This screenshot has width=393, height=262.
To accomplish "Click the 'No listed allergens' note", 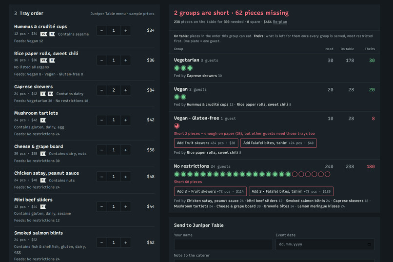I will pyautogui.click(x=31, y=67).
